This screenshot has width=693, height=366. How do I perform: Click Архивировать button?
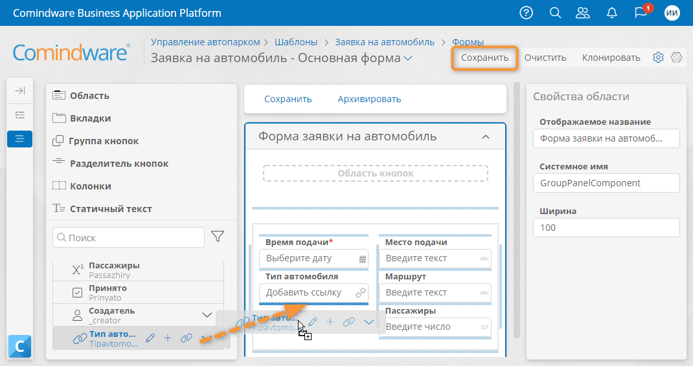click(369, 99)
